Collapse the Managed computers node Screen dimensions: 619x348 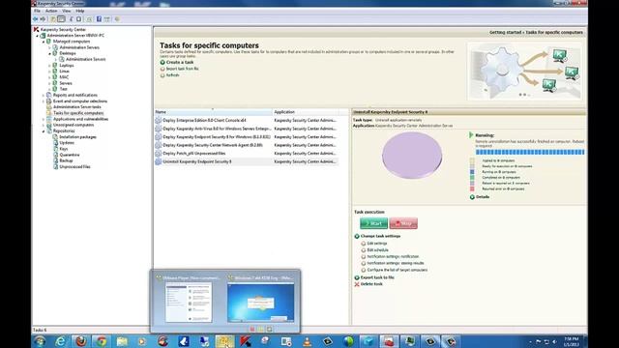[x=44, y=42]
